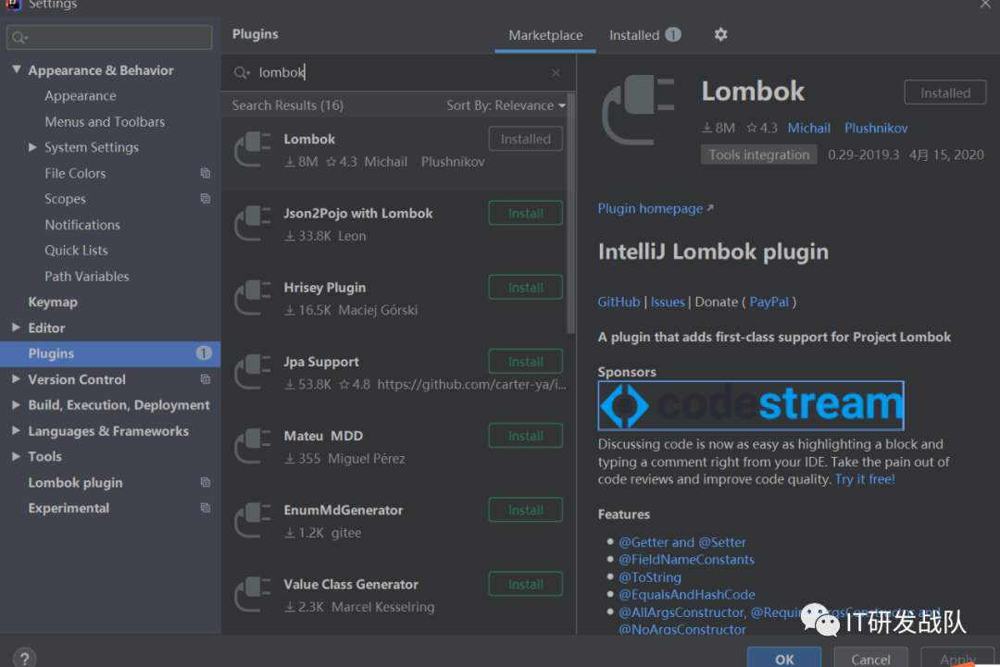Click the Json2Pojo with Lombok plugin icon
The image size is (1000, 667).
point(253,224)
